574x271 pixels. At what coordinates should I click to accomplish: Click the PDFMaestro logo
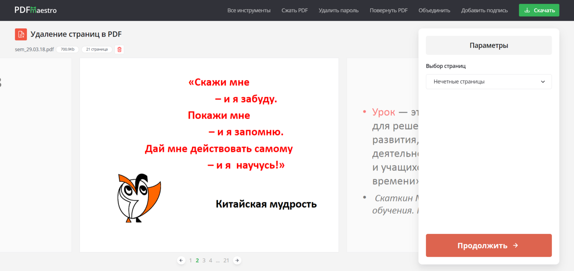36,10
